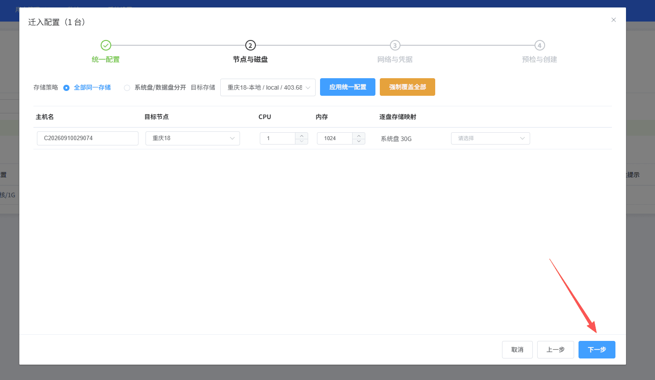Click the 目标存储 label

(x=203, y=87)
